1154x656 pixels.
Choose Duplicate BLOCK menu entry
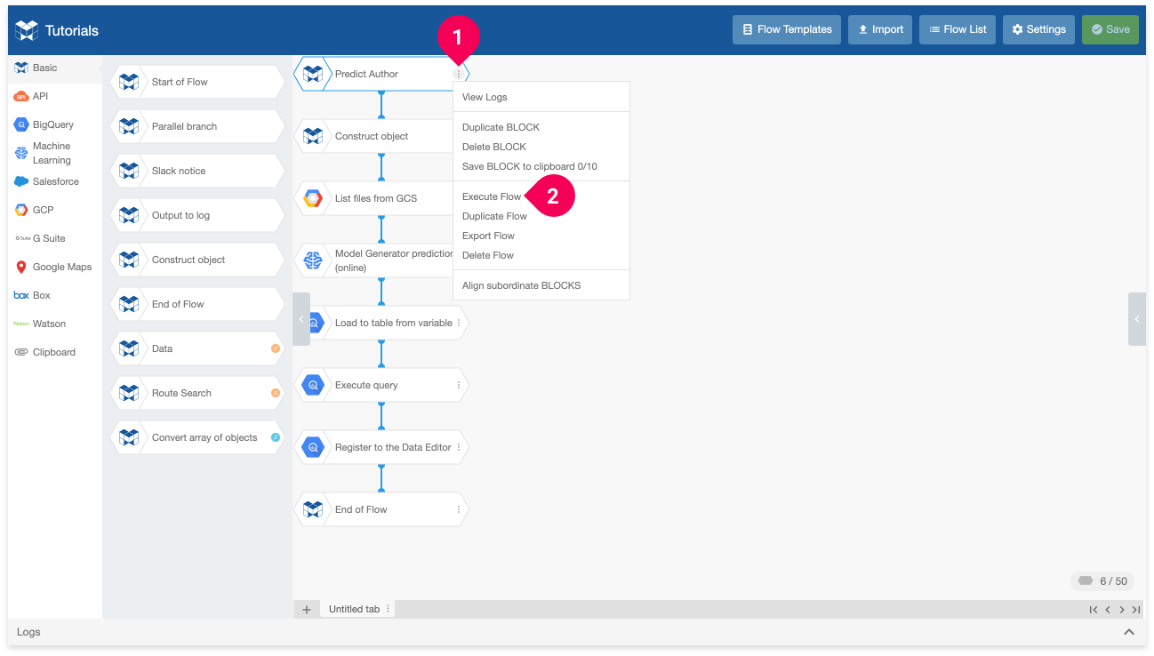click(541, 127)
